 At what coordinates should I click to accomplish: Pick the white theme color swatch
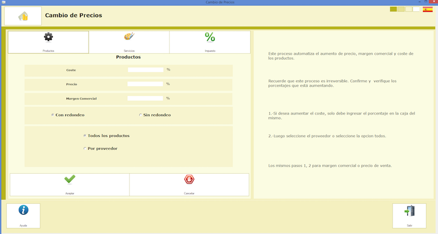[x=416, y=9]
